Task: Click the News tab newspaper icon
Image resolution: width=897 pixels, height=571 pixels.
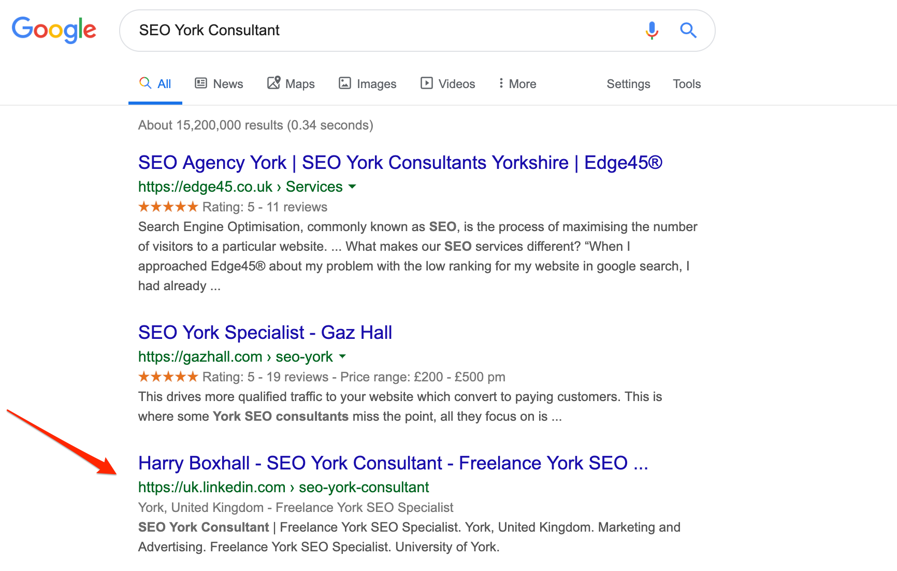Action: pos(201,83)
